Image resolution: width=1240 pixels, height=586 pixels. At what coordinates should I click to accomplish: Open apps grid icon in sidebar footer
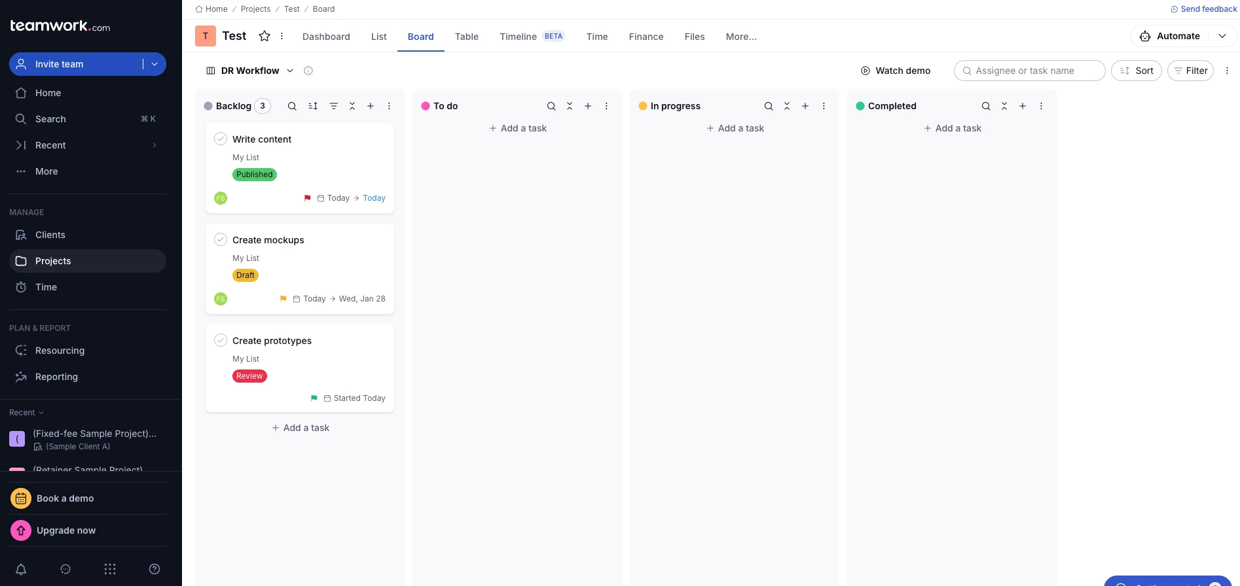(x=110, y=569)
